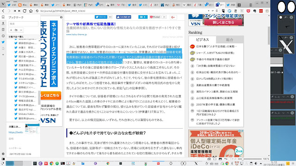
Task: Focus the bookmark search field
Action: click(23, 24)
